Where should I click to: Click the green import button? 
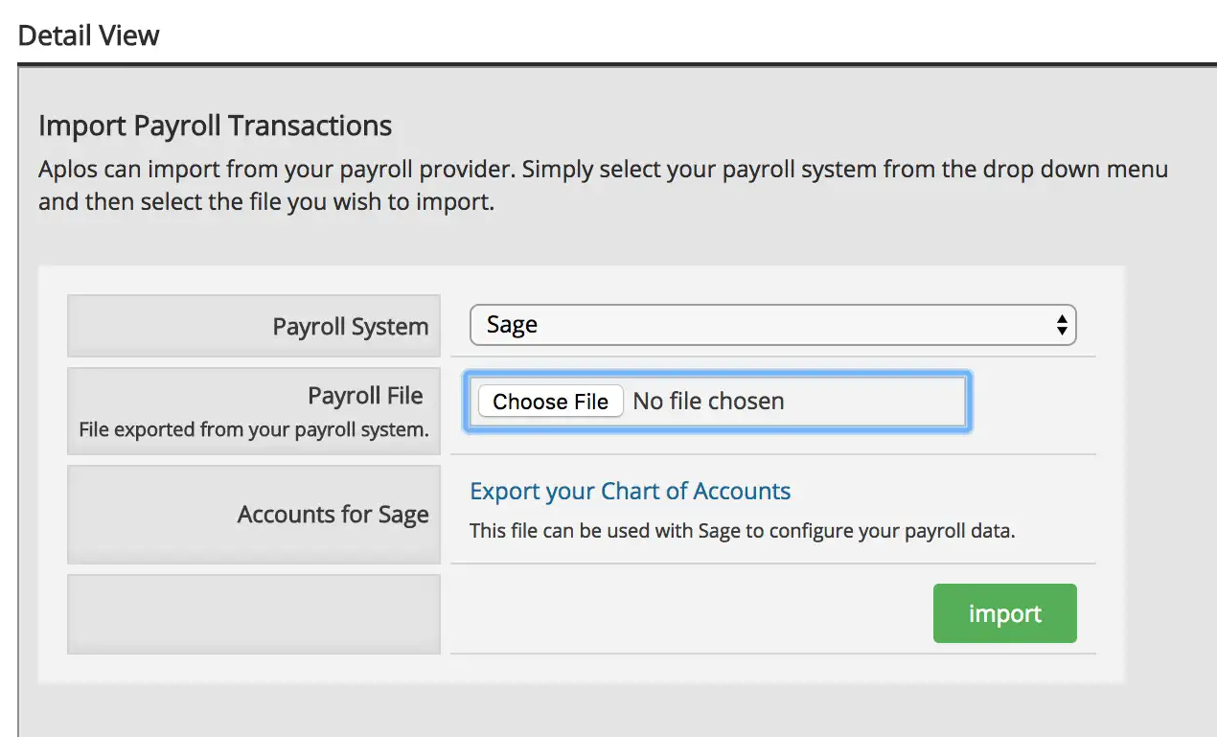(x=1005, y=613)
